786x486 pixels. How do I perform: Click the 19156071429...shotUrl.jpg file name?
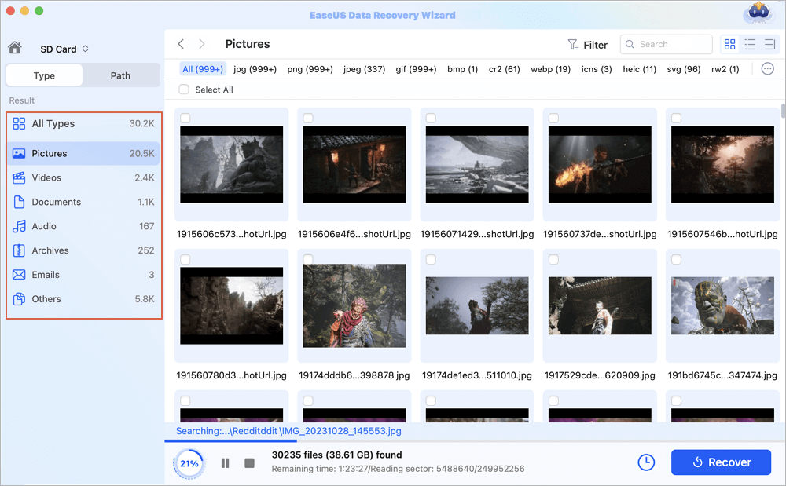tap(477, 234)
